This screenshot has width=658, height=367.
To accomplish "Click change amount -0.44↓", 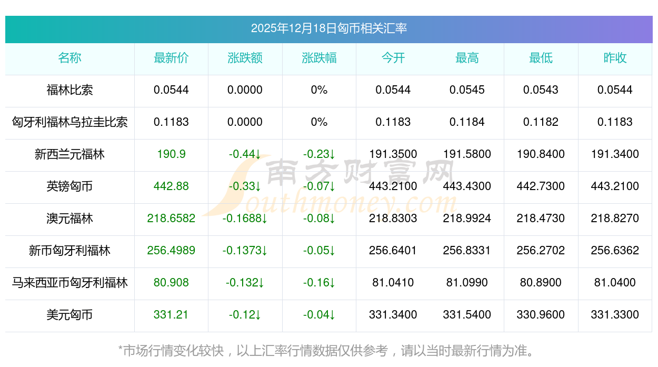I will 245,154.
